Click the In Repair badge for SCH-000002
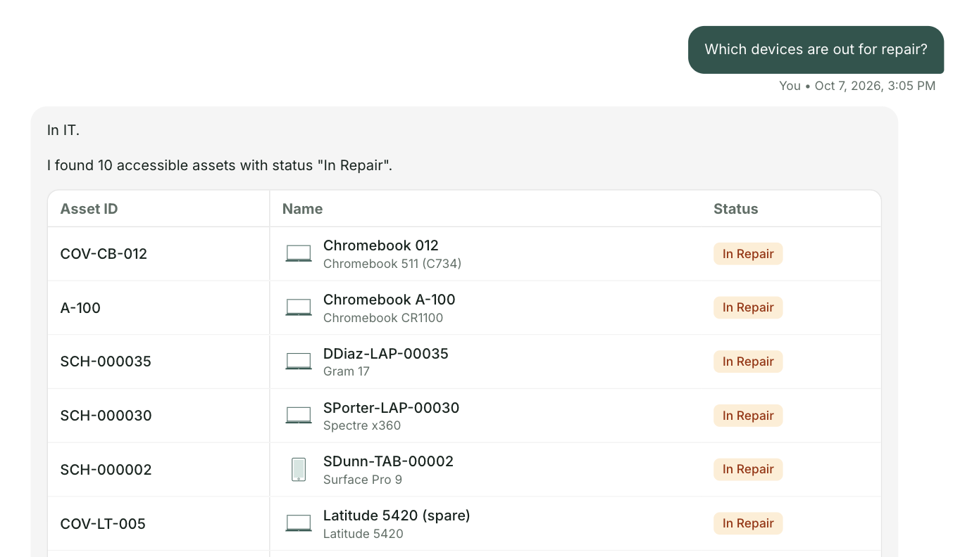This screenshot has width=972, height=557. tap(748, 469)
